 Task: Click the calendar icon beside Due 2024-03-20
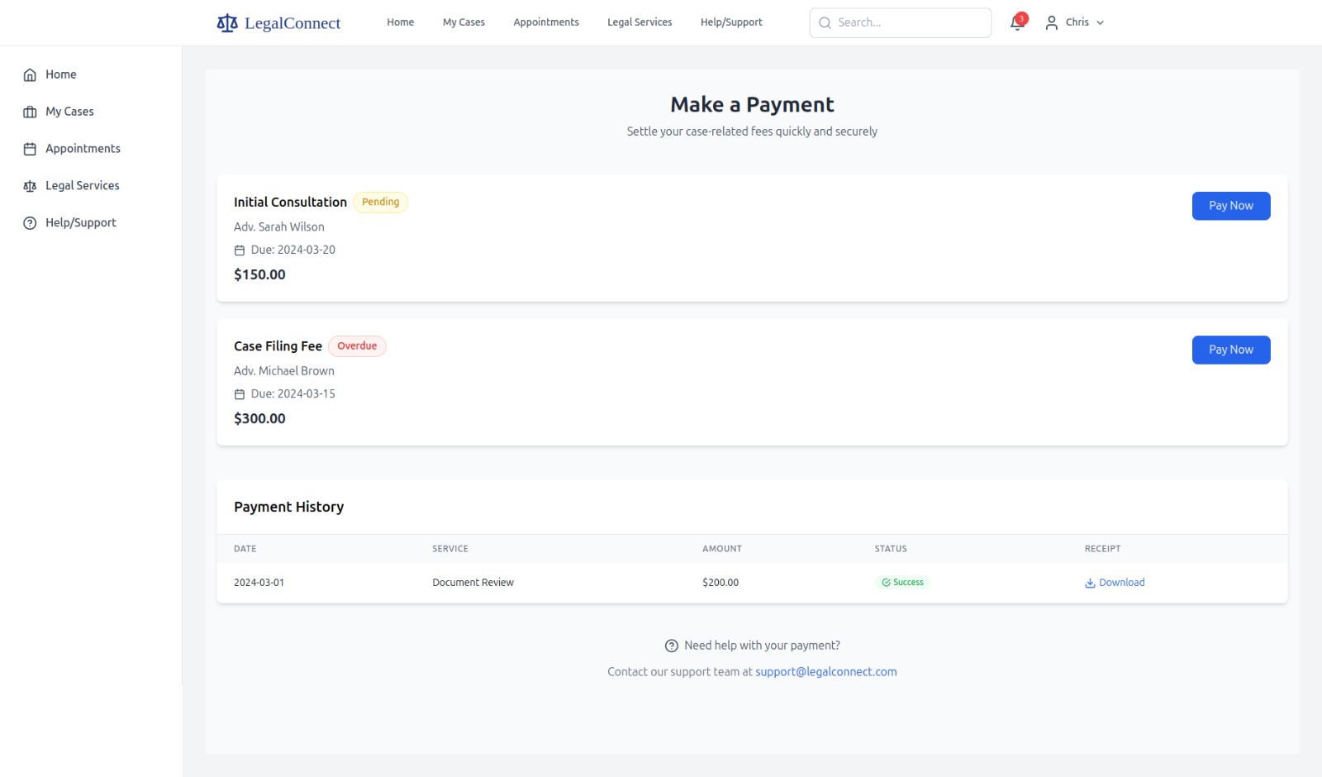coord(240,250)
